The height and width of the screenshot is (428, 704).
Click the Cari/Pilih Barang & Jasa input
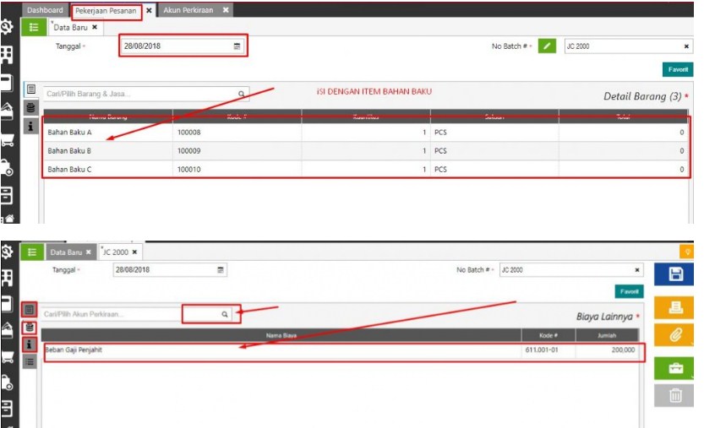tap(139, 95)
